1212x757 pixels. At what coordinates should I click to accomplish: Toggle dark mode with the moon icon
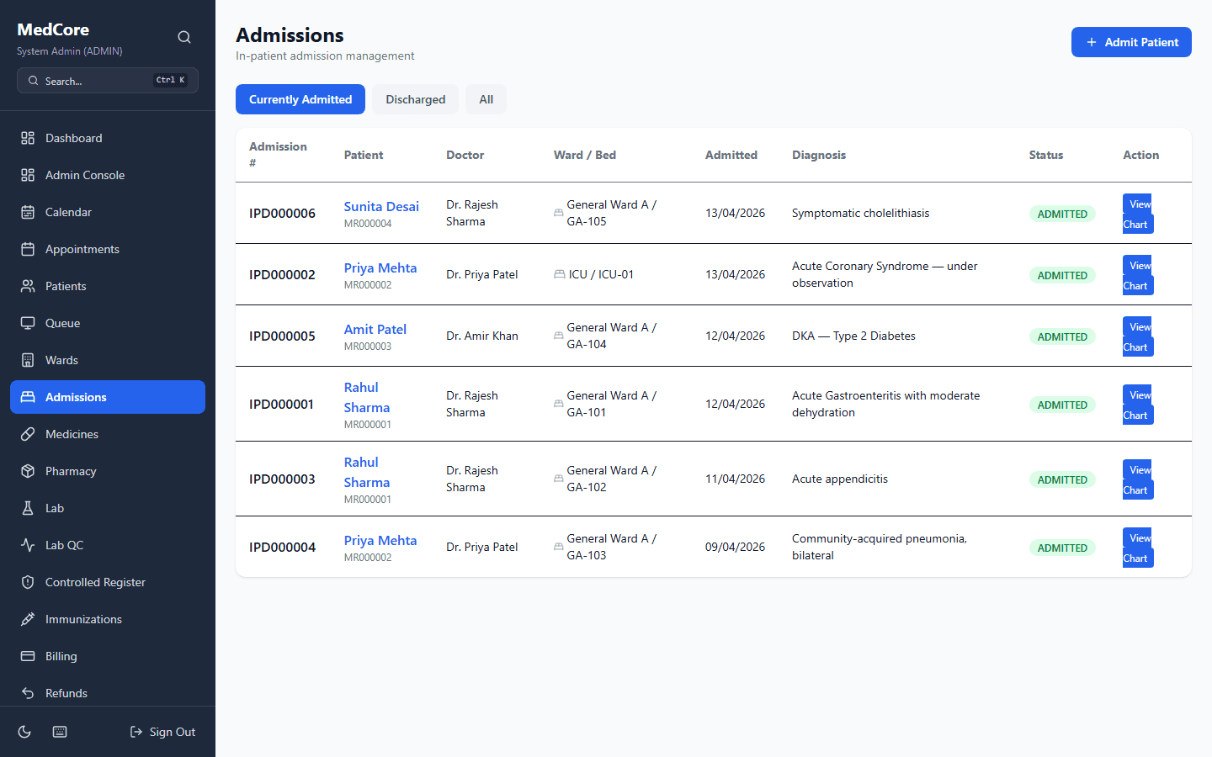(x=24, y=732)
